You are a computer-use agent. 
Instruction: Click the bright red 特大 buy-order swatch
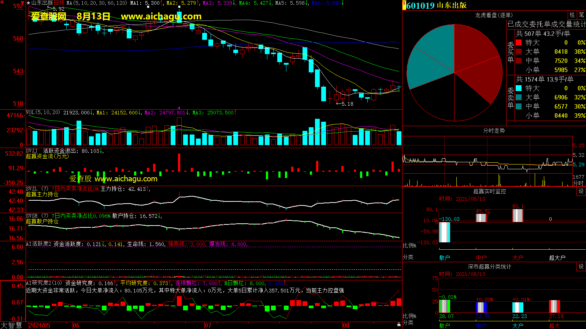[x=519, y=42]
